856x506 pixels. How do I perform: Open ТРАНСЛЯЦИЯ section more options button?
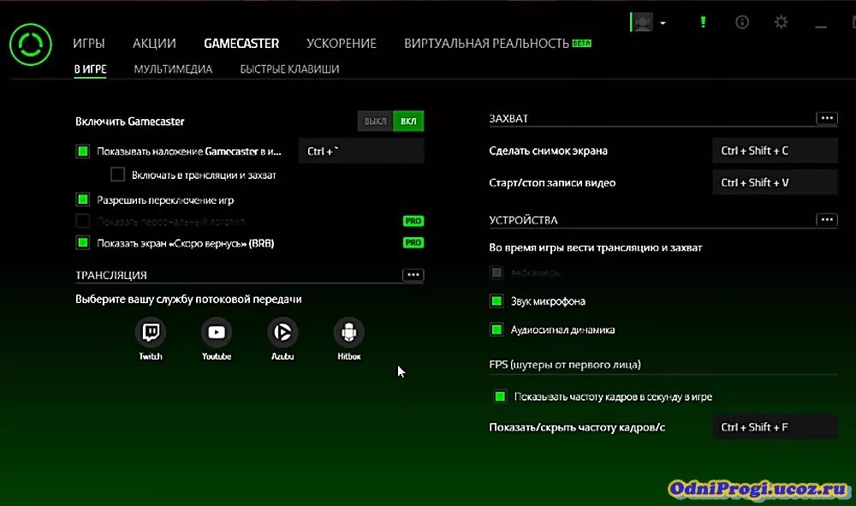413,275
